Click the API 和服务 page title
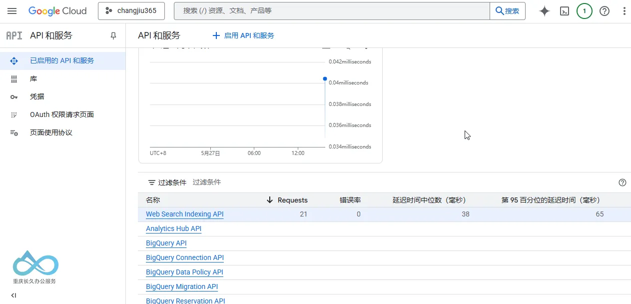 click(159, 35)
